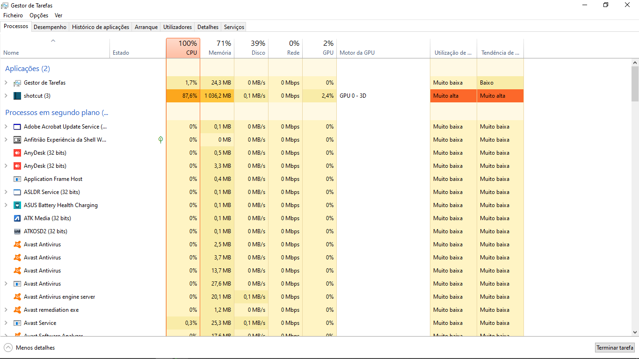Expand Anfitrião Experiência da Shell row
639x359 pixels.
coord(6,140)
